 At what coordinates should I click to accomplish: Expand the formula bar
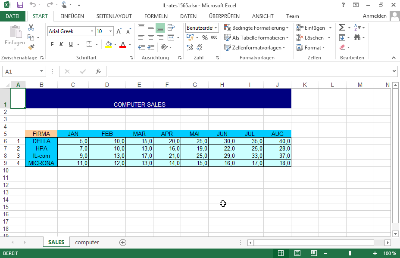coord(394,71)
